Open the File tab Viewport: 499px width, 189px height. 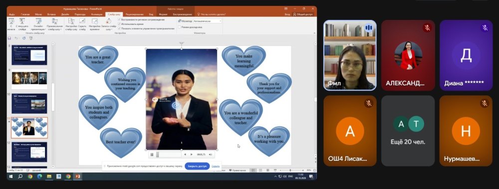coord(12,14)
